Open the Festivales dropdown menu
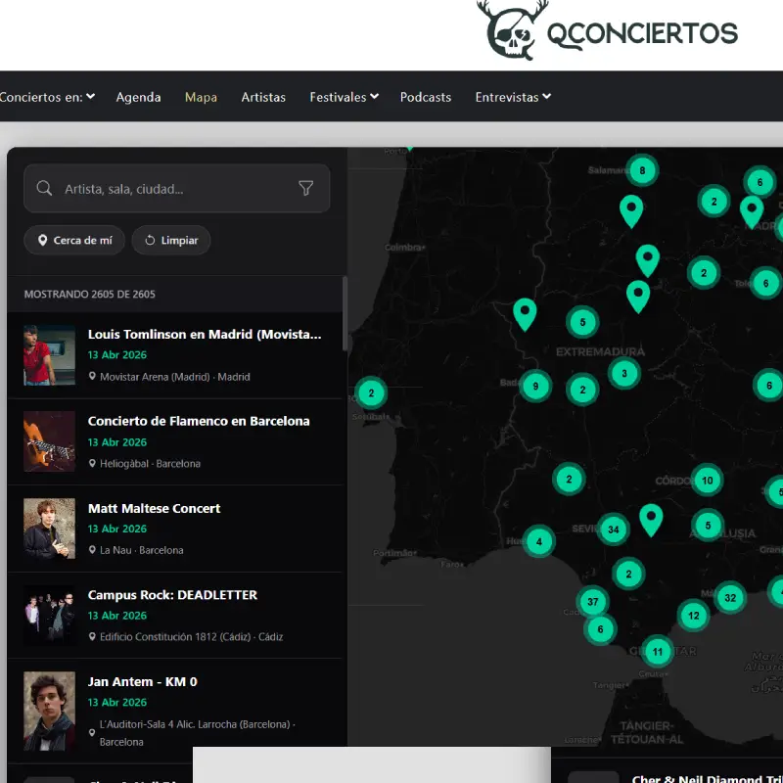 344,97
